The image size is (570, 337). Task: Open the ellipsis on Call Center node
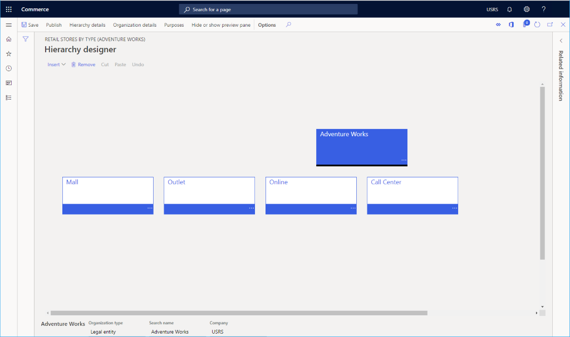(454, 208)
